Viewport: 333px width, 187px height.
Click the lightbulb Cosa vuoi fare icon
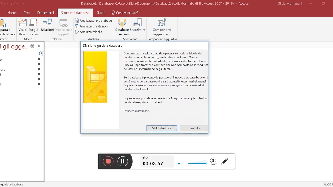[x=113, y=13]
